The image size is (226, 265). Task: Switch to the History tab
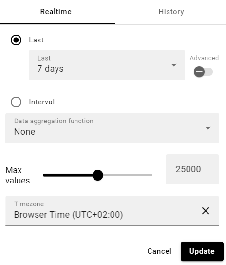(171, 12)
